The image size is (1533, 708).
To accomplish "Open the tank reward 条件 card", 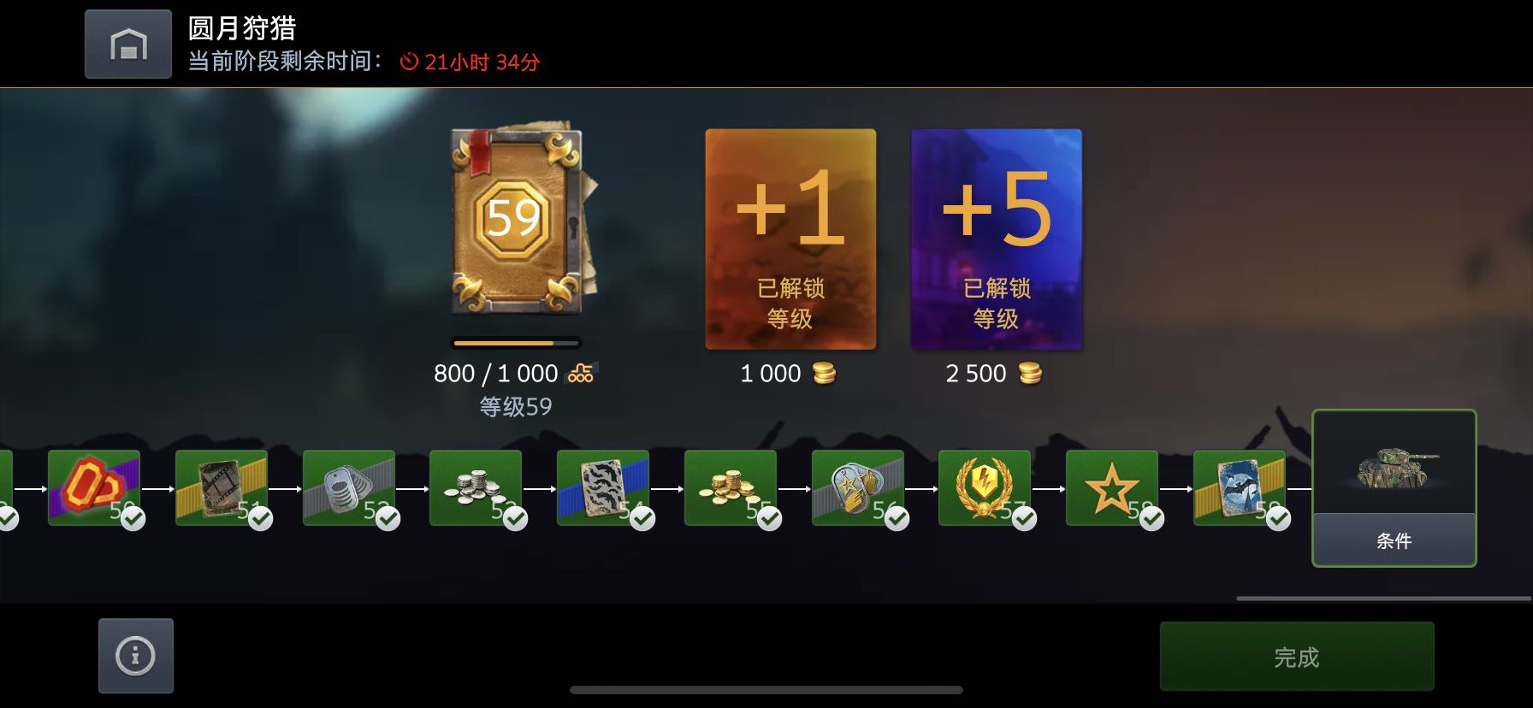I will click(x=1394, y=488).
